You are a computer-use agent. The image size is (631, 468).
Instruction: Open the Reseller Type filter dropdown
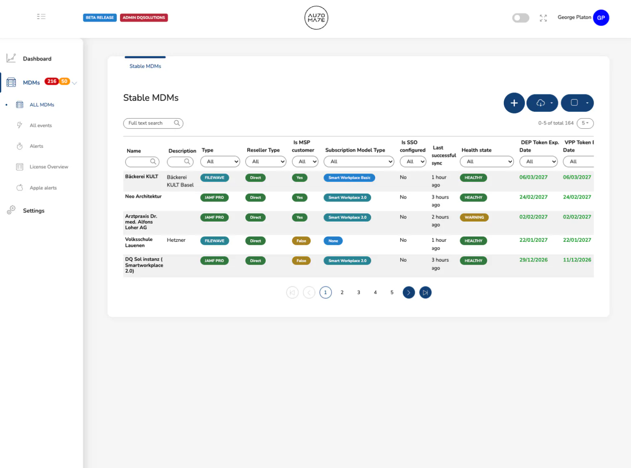click(266, 162)
